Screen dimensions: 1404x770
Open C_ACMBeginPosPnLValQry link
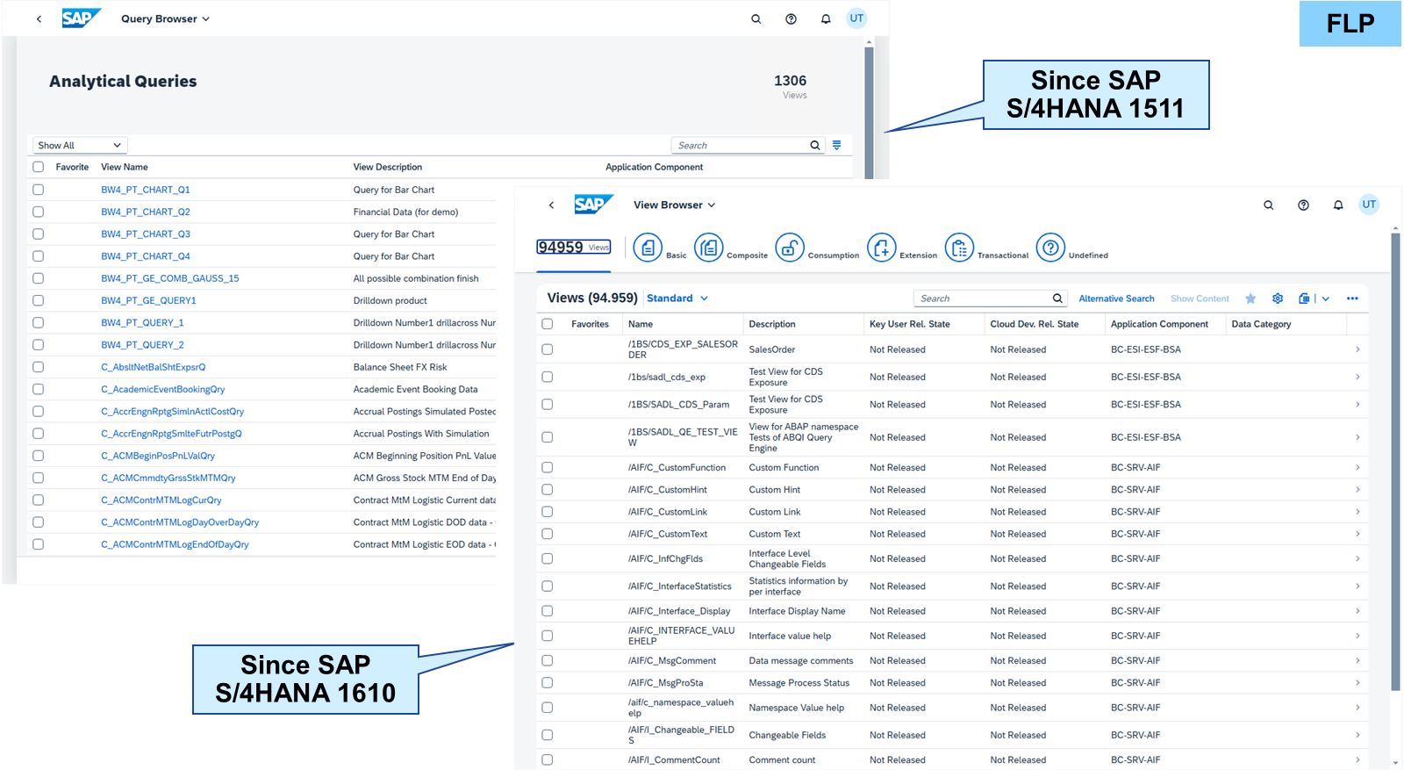coord(158,456)
